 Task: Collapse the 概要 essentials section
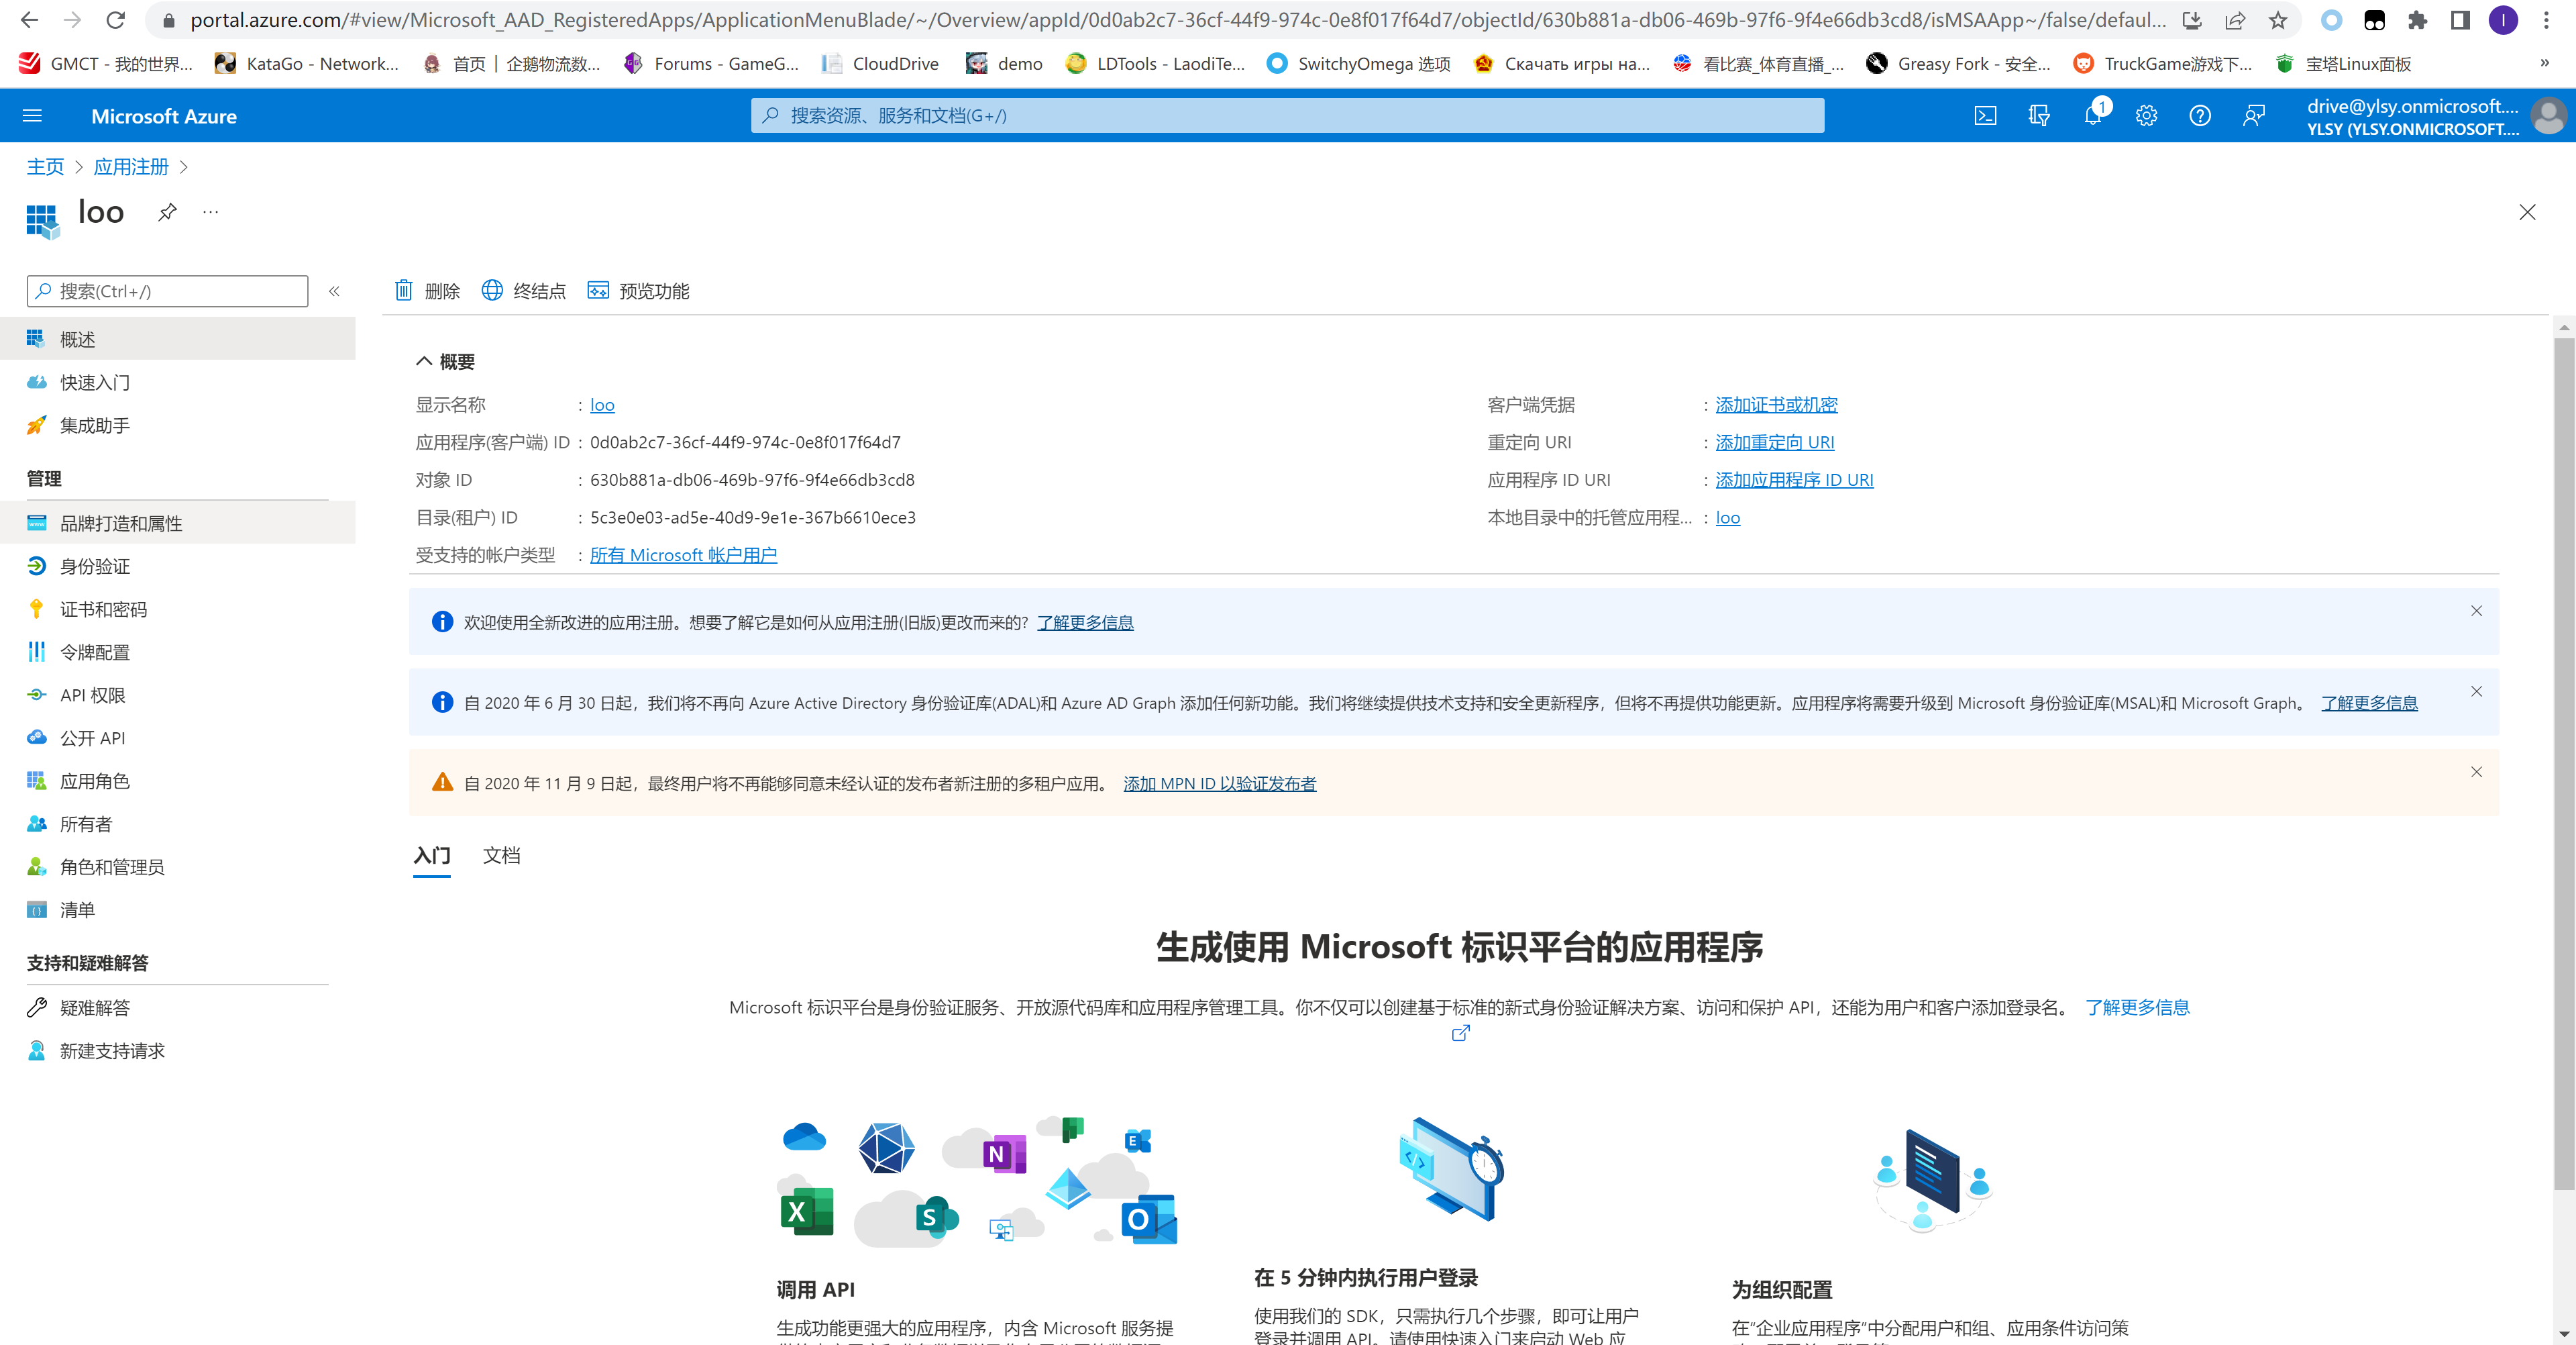point(424,361)
